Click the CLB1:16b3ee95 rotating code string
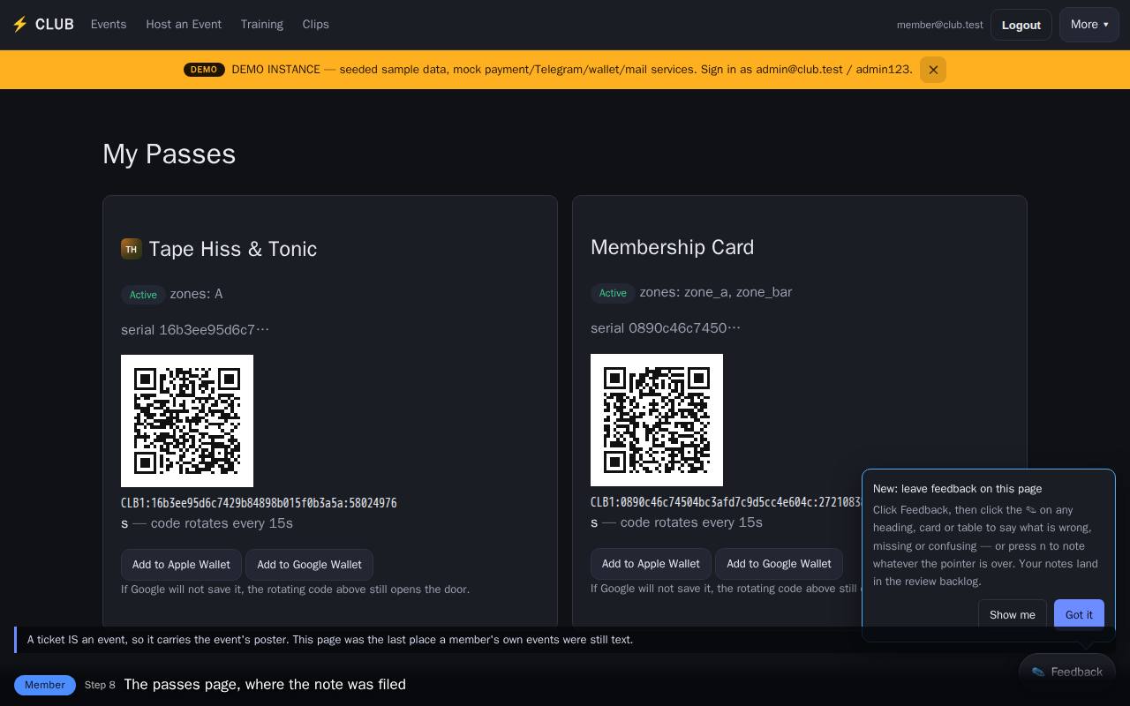1130x706 pixels. click(259, 503)
